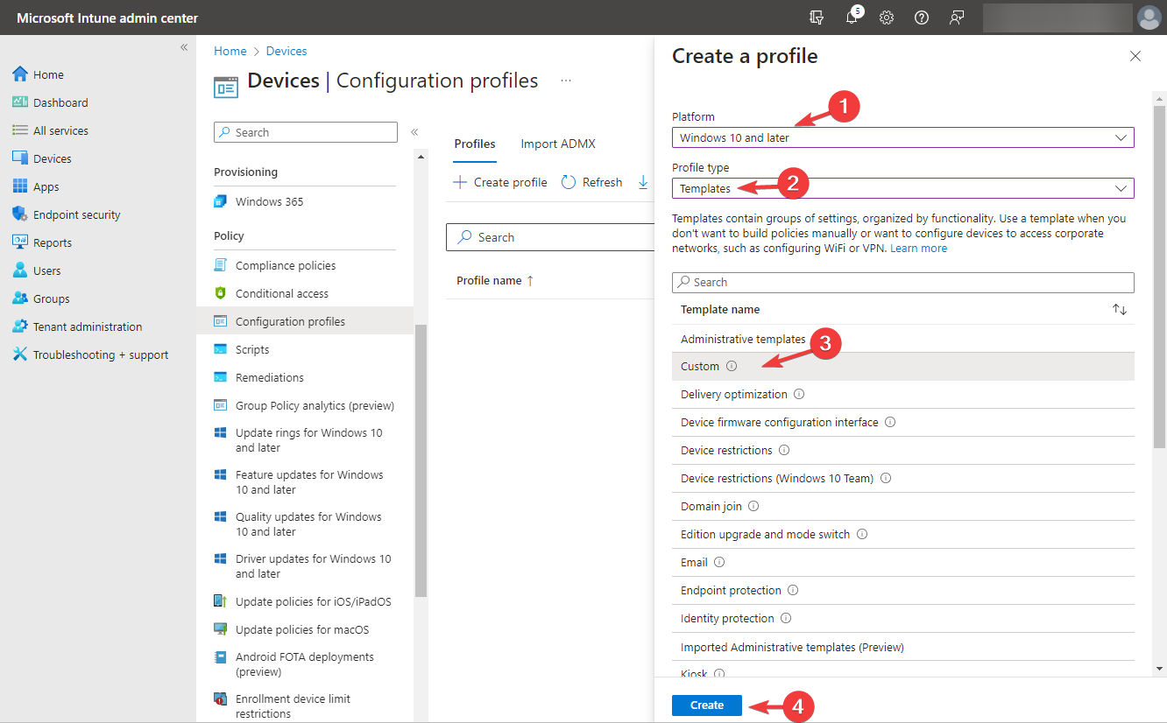Select Configuration profiles menu item
This screenshot has width=1167, height=723.
(305, 321)
